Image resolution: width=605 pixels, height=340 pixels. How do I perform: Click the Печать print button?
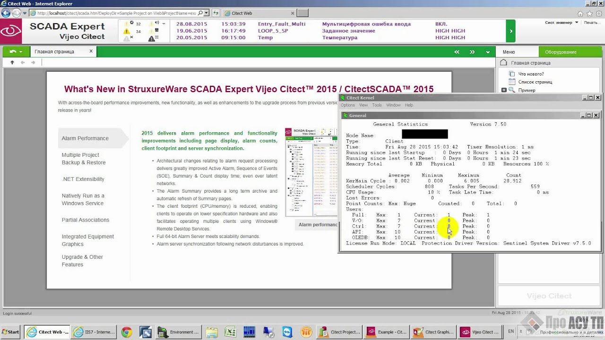[593, 23]
